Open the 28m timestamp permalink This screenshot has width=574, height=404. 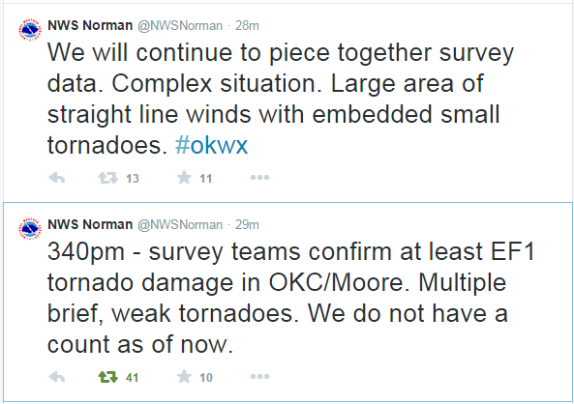(x=247, y=25)
